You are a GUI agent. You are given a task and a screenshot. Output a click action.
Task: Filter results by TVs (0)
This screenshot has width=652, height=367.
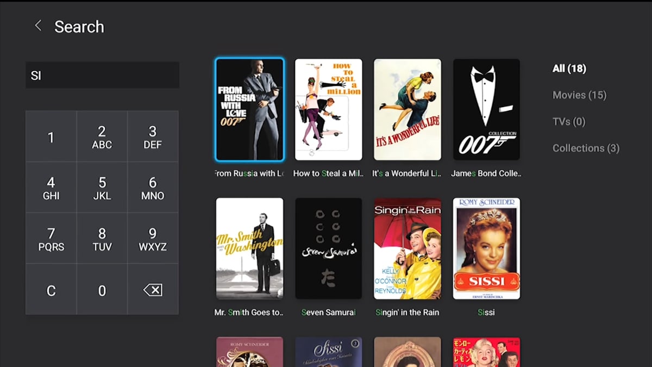click(x=569, y=121)
